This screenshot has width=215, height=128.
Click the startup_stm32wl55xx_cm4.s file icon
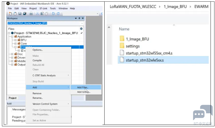[122, 53]
